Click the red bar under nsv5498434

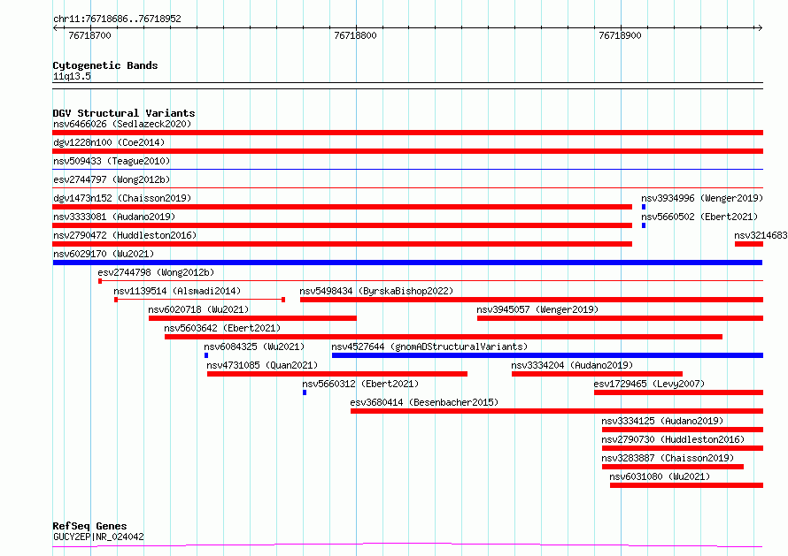(x=532, y=300)
